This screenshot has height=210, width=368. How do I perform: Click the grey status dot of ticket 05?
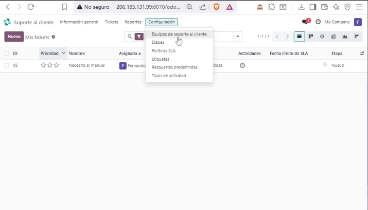(325, 64)
